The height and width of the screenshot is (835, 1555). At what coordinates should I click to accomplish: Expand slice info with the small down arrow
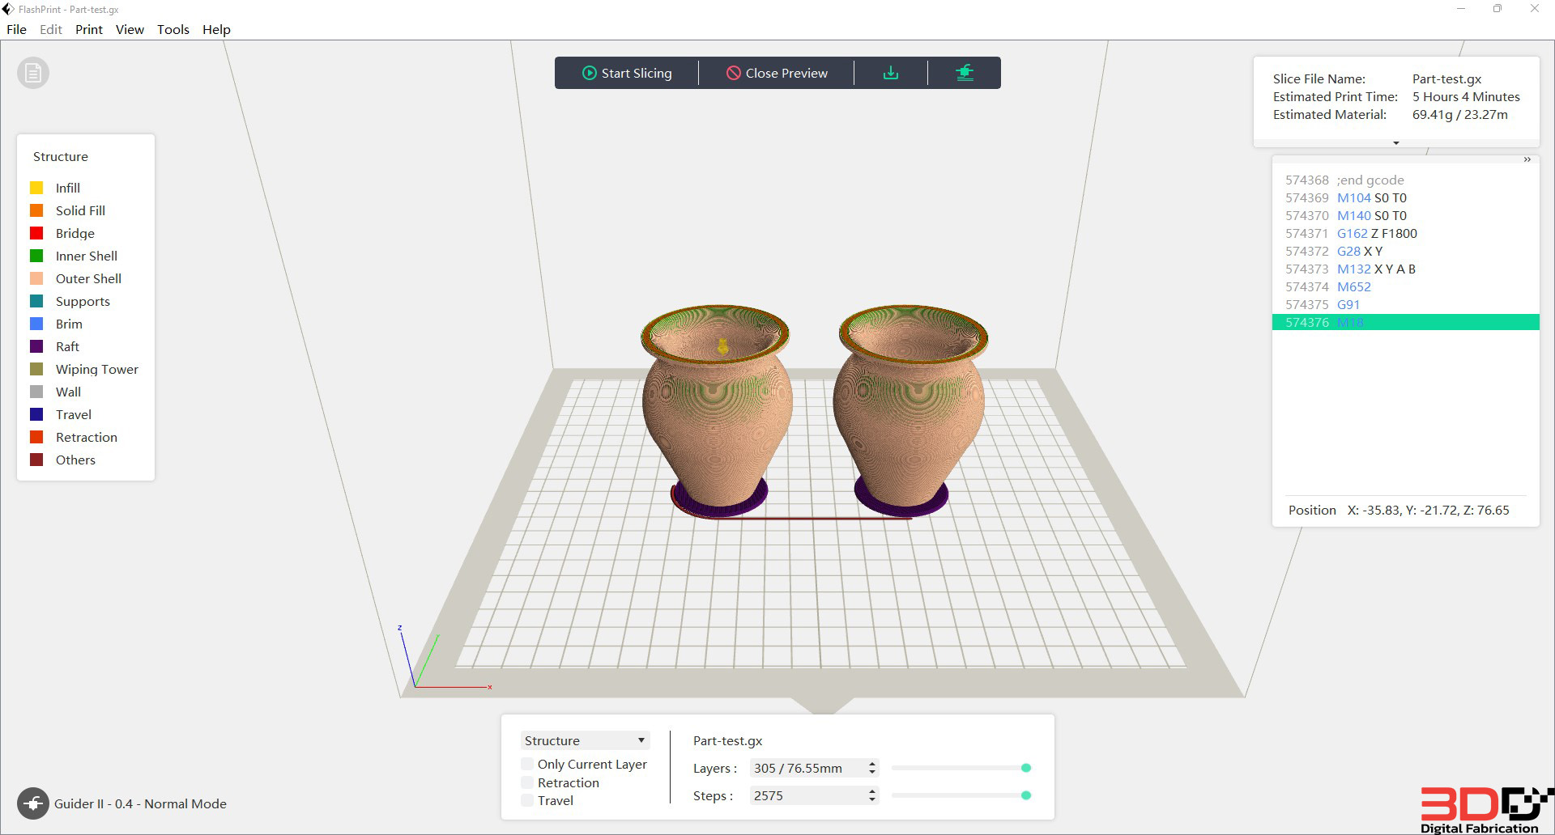(x=1396, y=142)
